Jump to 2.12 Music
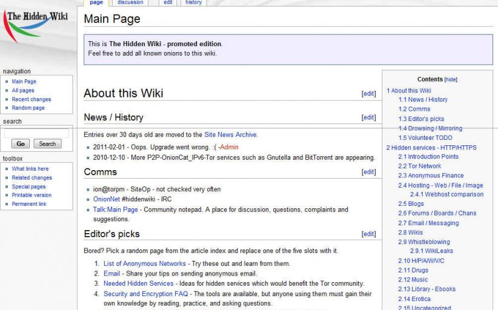This screenshot has height=310, width=498. [413, 280]
